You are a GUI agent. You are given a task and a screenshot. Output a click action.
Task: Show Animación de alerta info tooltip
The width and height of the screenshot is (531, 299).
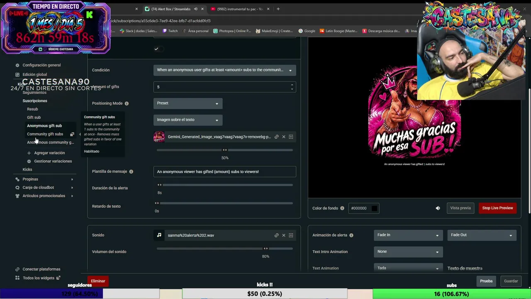click(x=351, y=235)
